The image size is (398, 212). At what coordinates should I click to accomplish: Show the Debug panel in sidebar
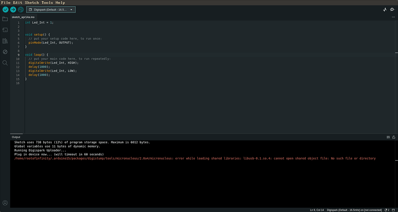(x=5, y=52)
